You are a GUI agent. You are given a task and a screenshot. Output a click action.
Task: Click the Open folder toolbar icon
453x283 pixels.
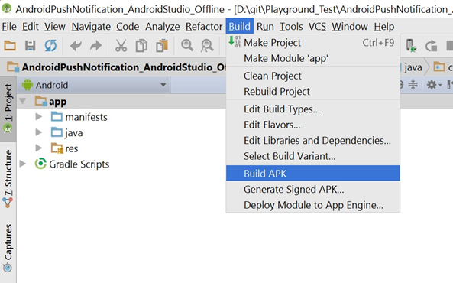[10, 46]
